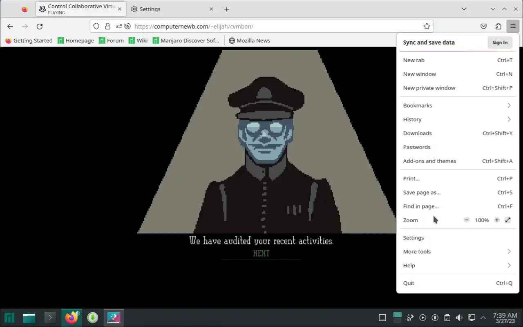The image size is (523, 327).
Task: Open the display/network tray icon beside volume
Action: (472, 318)
